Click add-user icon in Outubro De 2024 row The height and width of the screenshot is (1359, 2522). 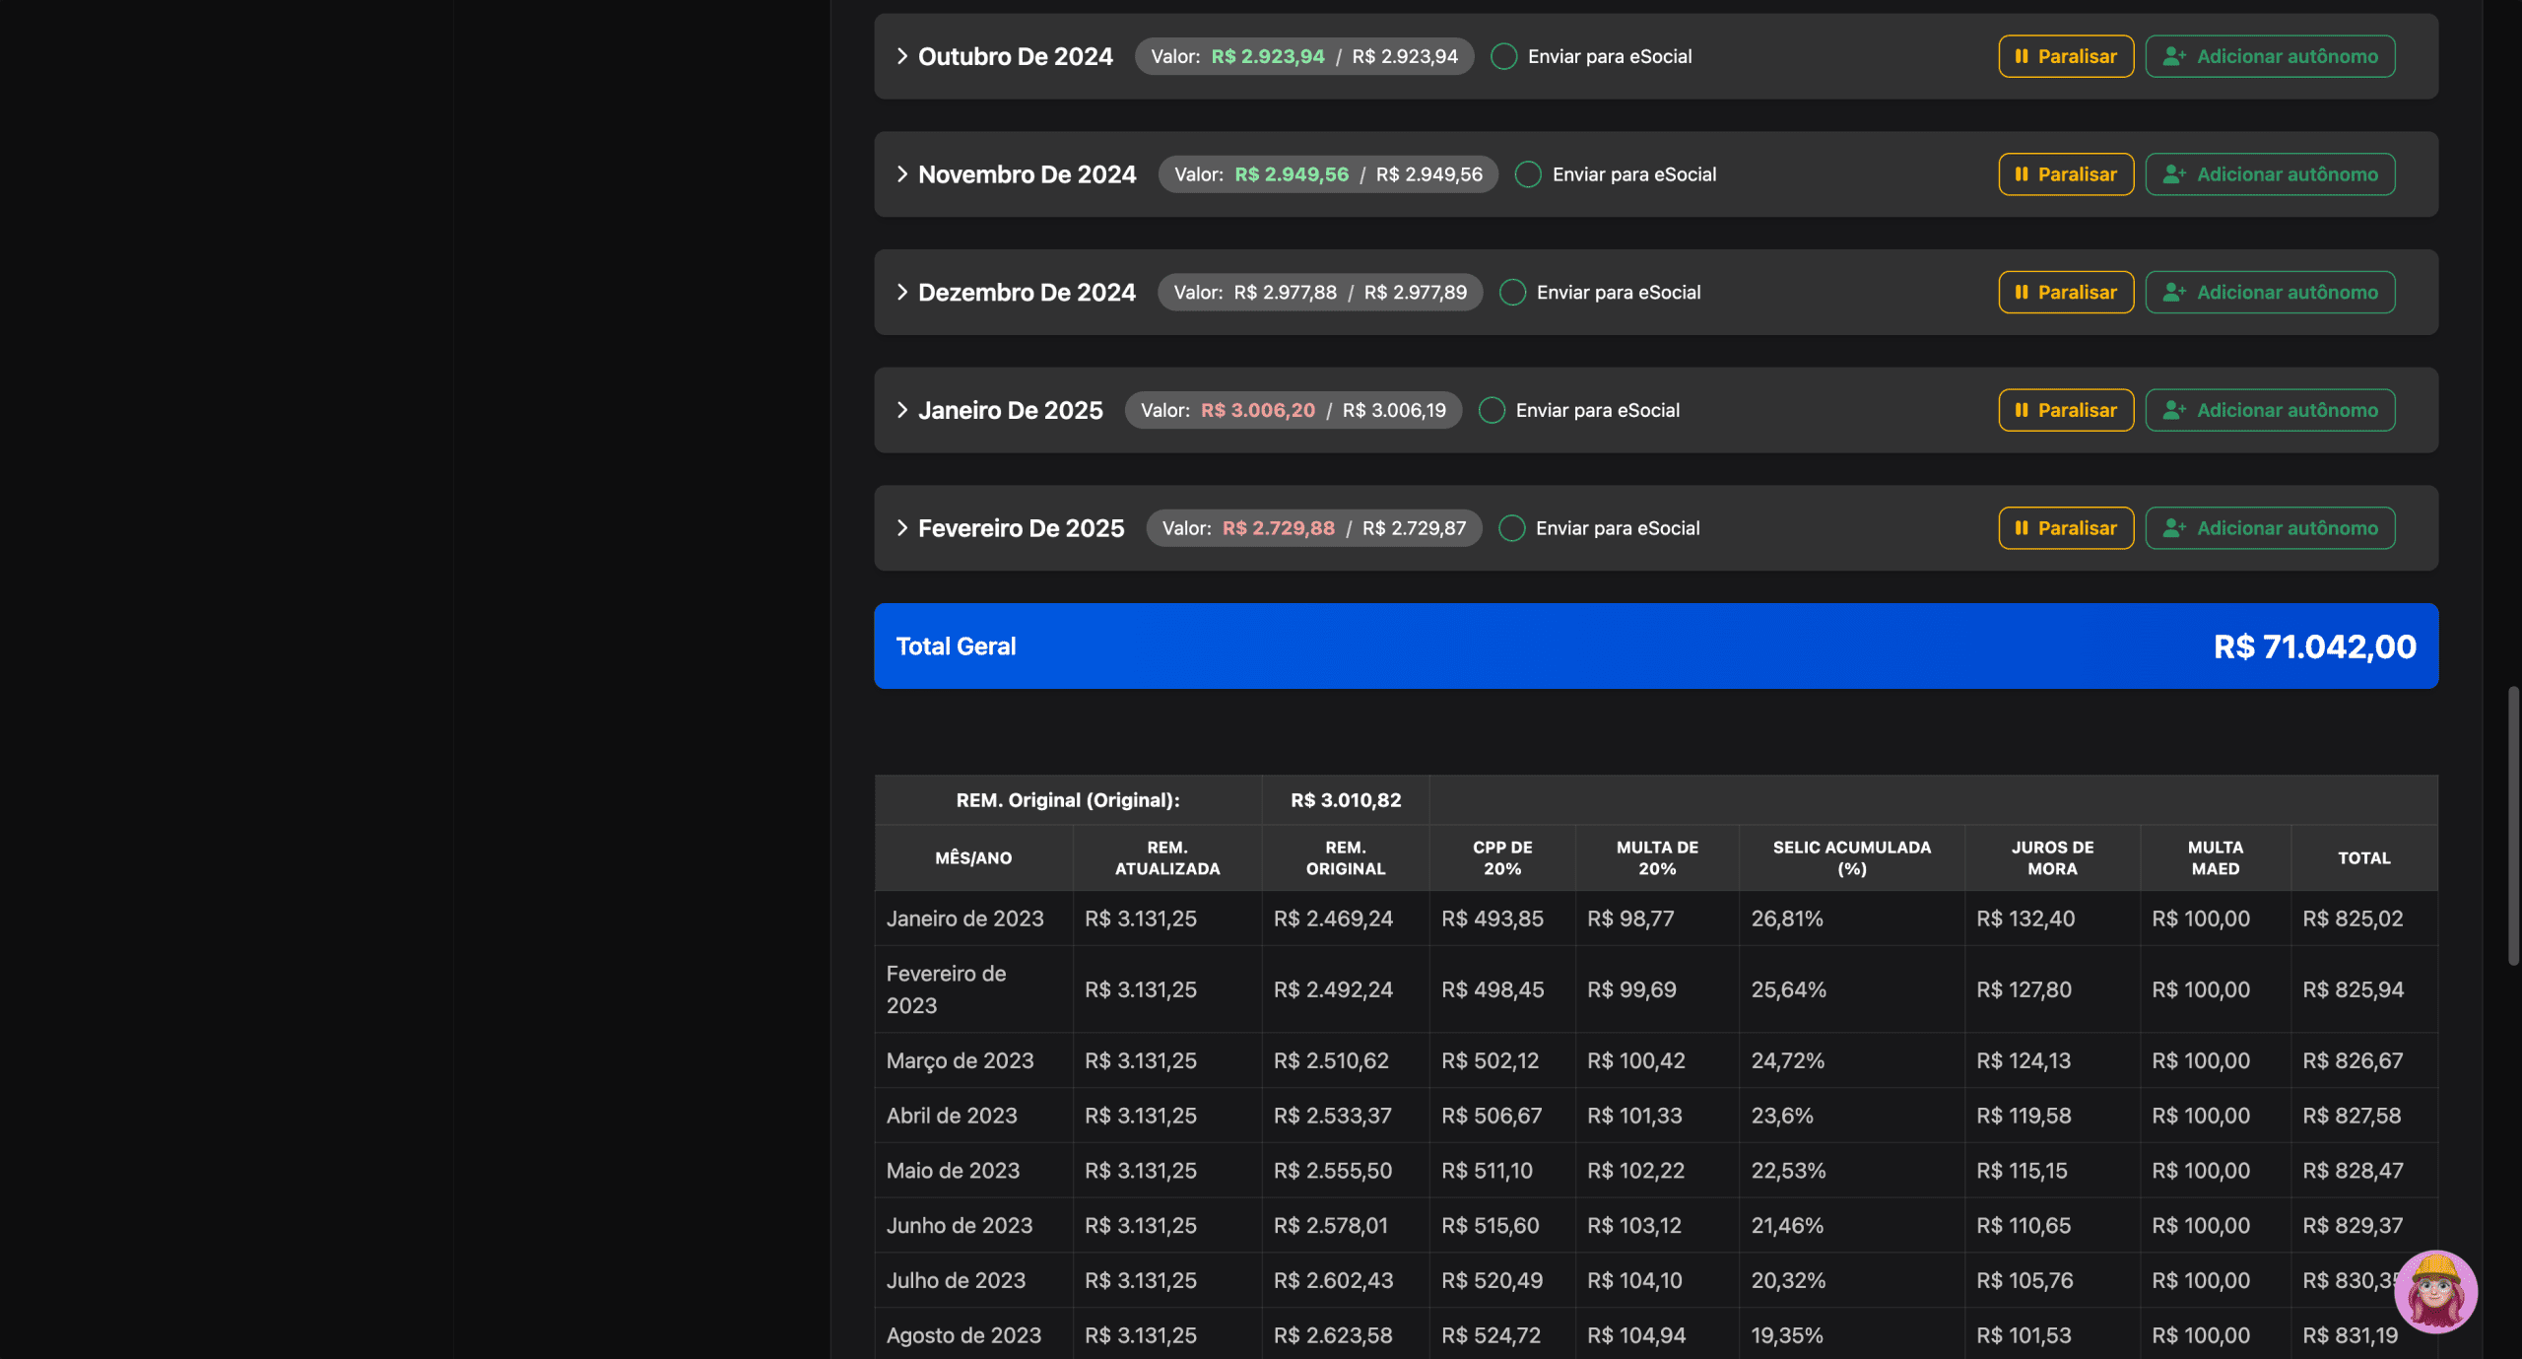tap(2174, 56)
